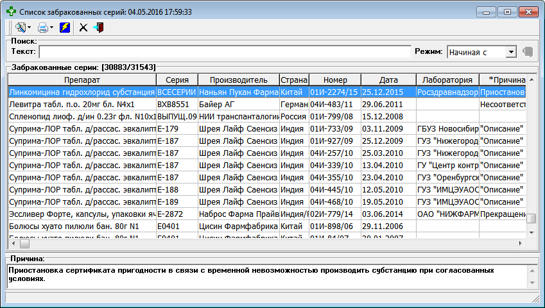
Task: Click into the Текст search field
Action: tap(225, 52)
